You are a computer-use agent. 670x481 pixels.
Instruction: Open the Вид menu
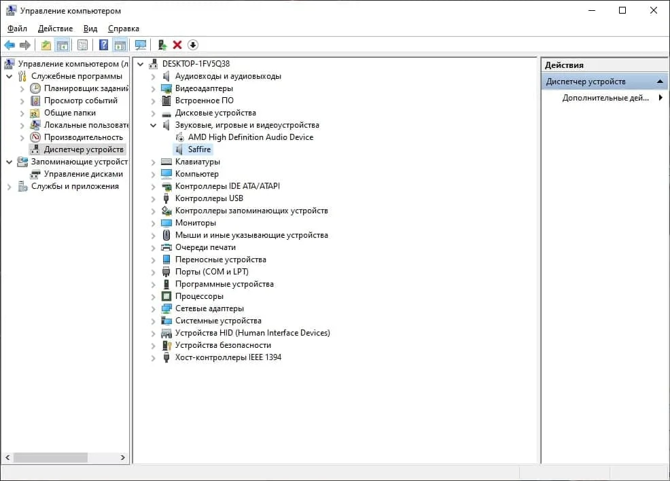click(x=90, y=29)
